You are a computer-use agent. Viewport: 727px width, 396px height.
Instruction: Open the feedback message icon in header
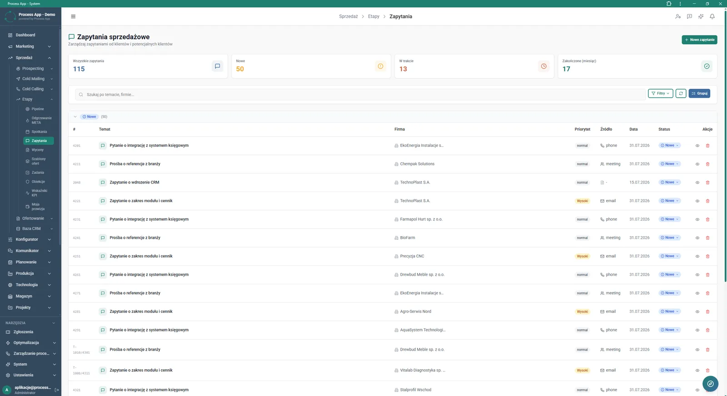point(689,16)
